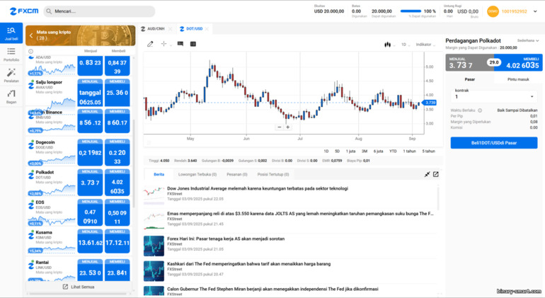Expand the account dropdown arrow top right
This screenshot has width=545, height=298.
pyautogui.click(x=535, y=11)
